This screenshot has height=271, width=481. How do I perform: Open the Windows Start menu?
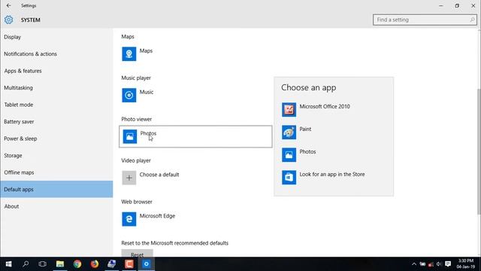click(x=8, y=264)
